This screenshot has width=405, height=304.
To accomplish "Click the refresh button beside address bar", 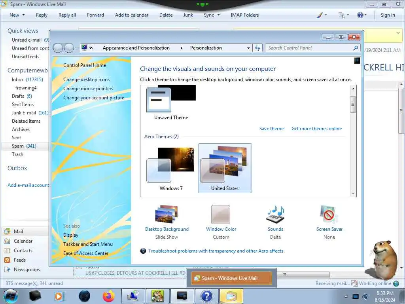I will 257,48.
